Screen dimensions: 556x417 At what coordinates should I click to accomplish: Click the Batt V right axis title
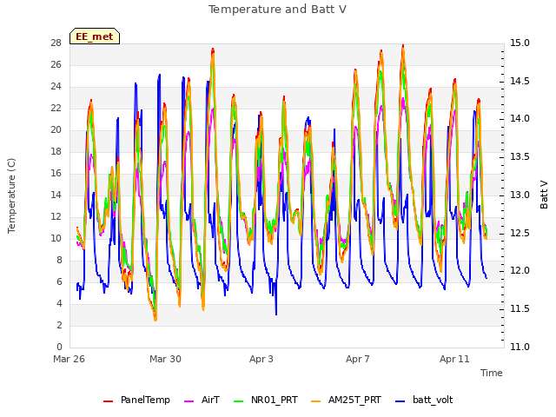544,195
